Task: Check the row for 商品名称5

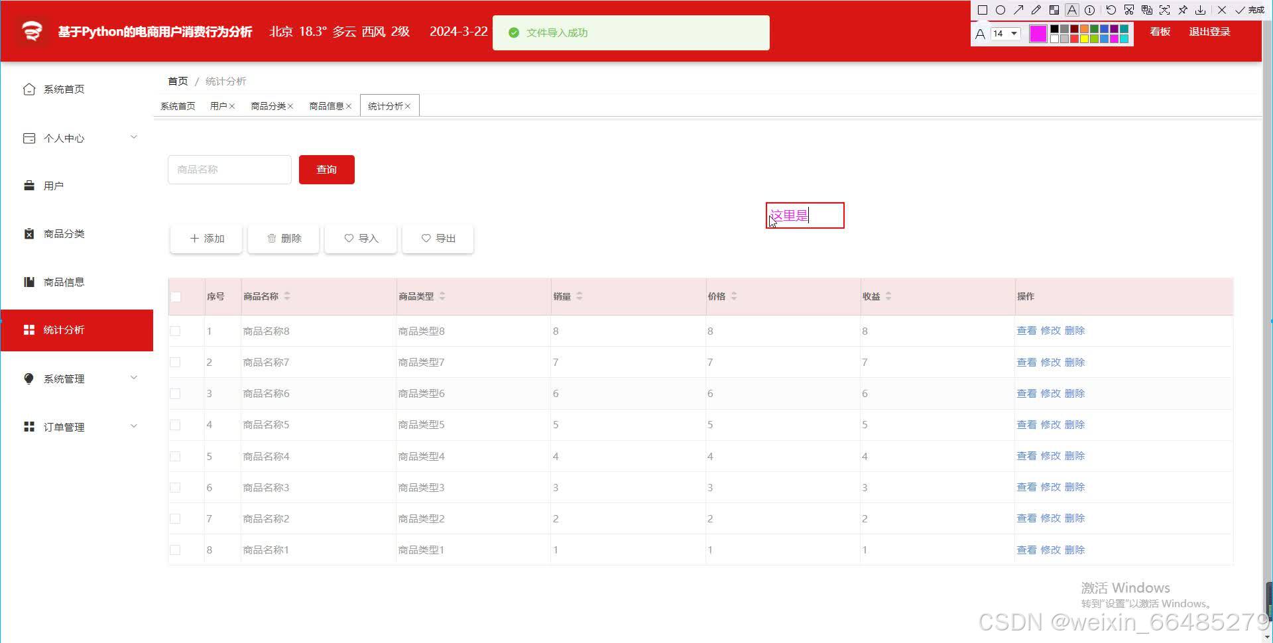Action: pos(175,425)
